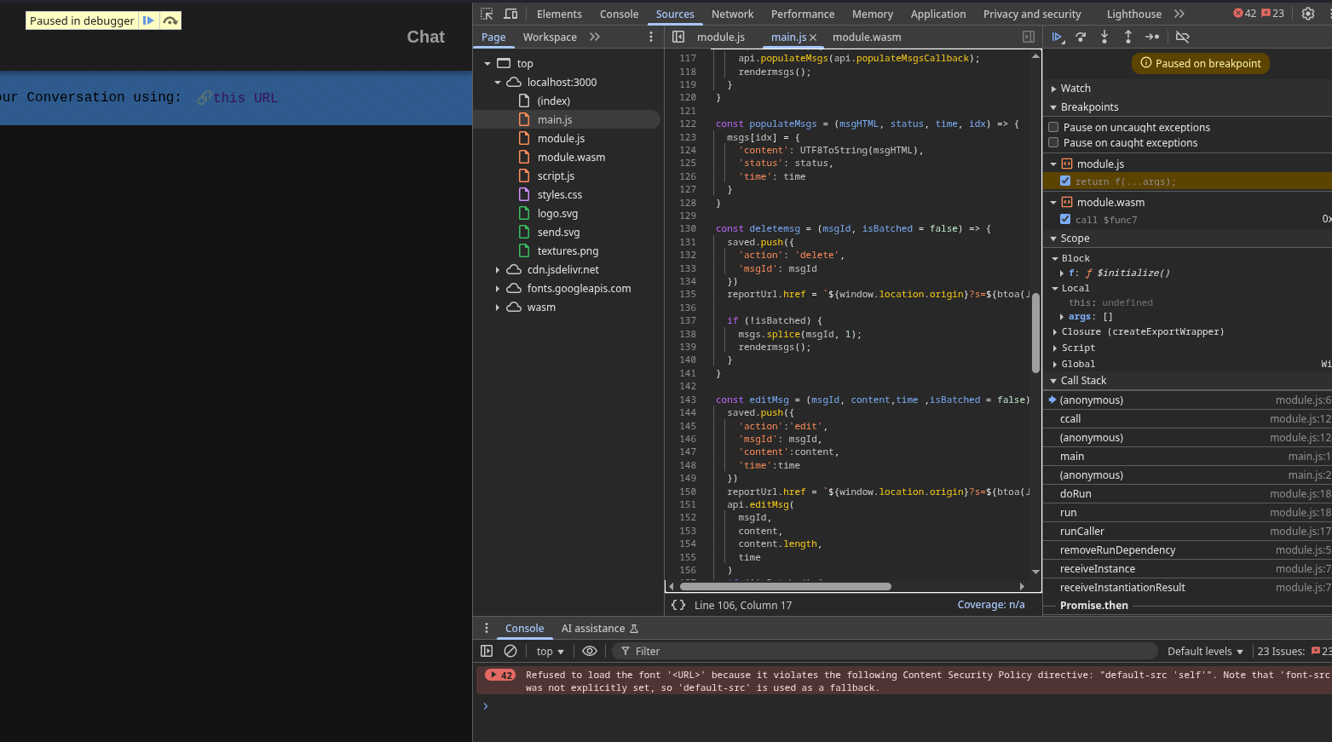Open the top context selector dropdown
The width and height of the screenshot is (1332, 742).
tap(550, 651)
